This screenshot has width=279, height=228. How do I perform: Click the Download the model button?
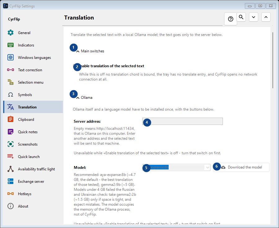pos(241,167)
